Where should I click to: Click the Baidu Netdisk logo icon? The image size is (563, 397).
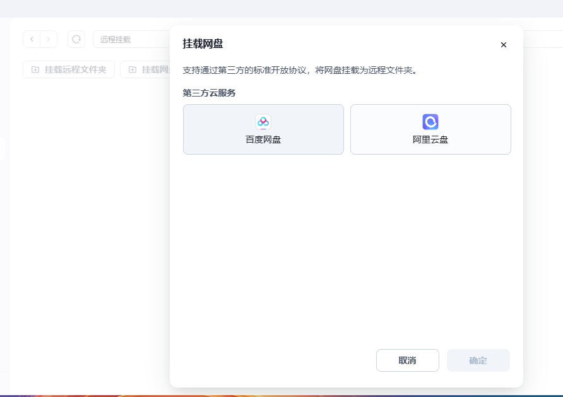[263, 122]
